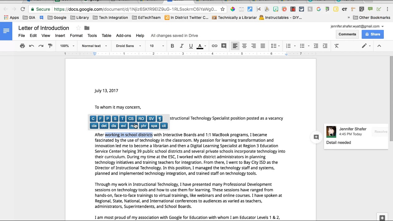Open the text color picker
This screenshot has height=221, width=393.
202,46
